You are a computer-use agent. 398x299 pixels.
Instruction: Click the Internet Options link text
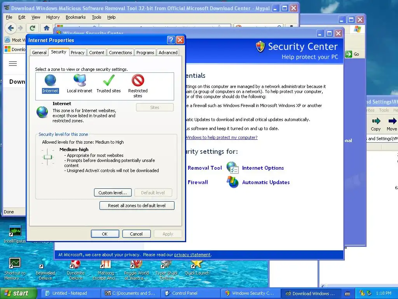pyautogui.click(x=263, y=168)
